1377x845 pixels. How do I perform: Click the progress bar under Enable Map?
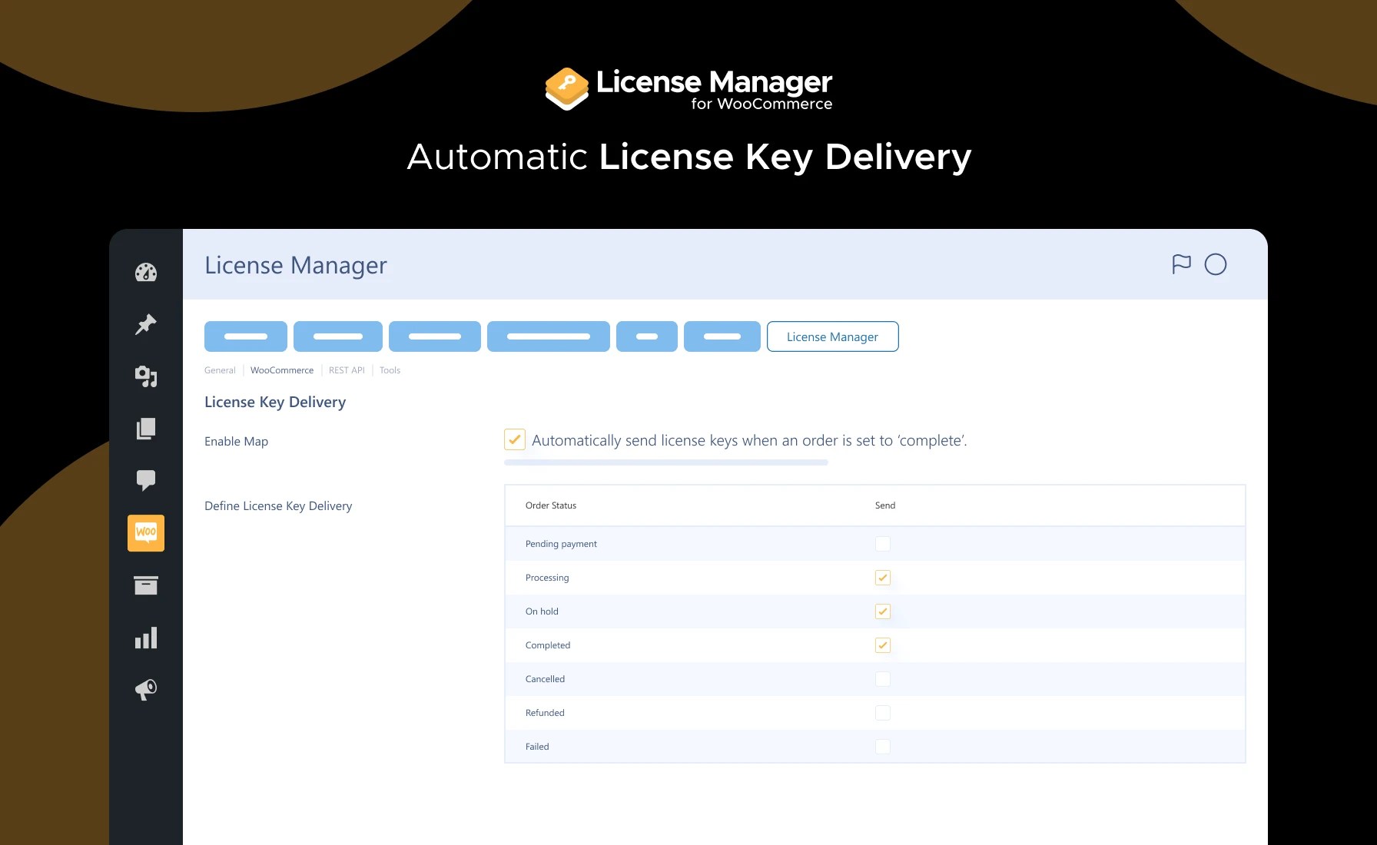665,462
